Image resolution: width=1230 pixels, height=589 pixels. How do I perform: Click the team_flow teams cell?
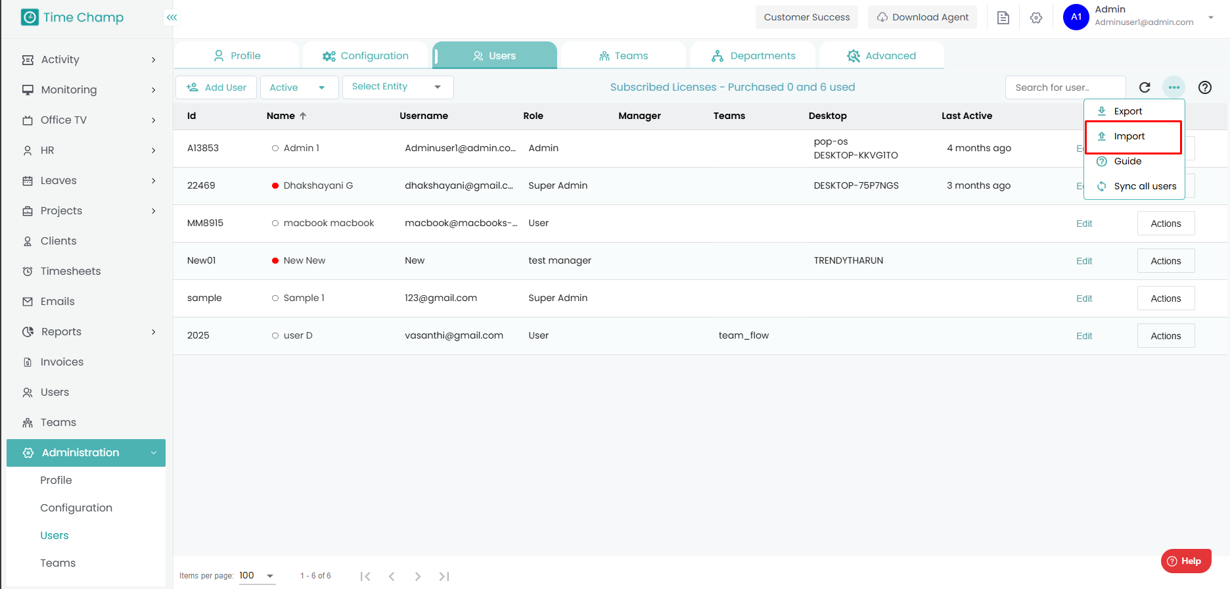(x=744, y=335)
